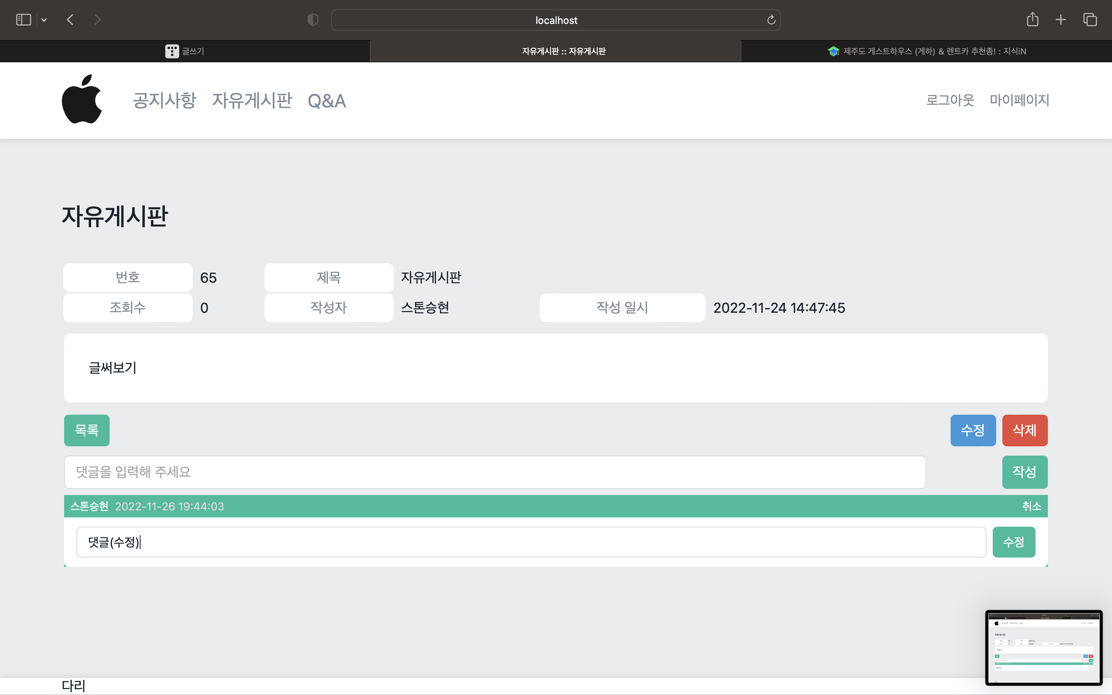The image size is (1112, 695).
Task: Open 마이페이지 link
Action: [1019, 100]
